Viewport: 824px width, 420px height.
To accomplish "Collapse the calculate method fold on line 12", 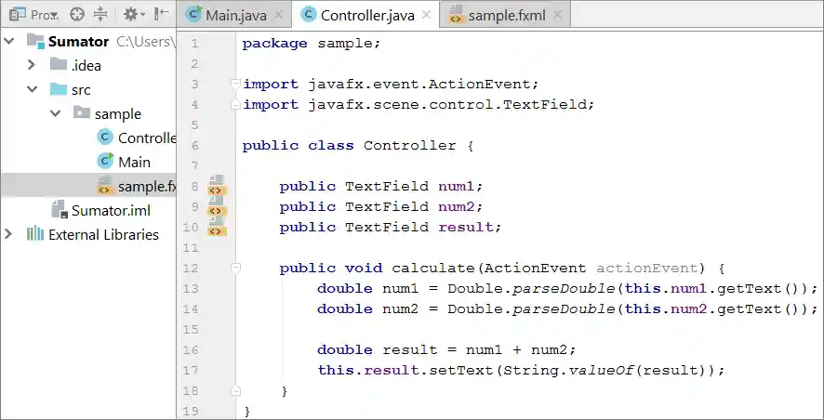I will tap(235, 268).
